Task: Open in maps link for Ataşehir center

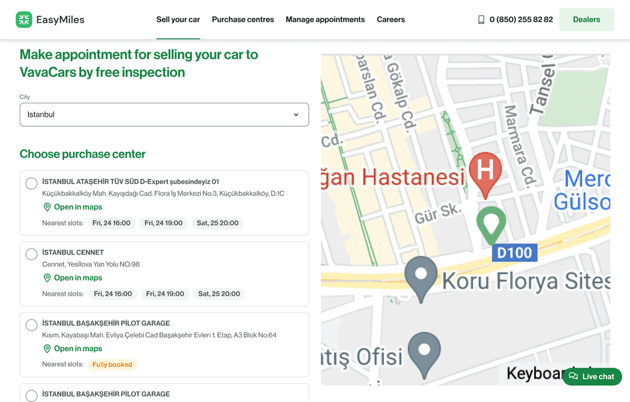Action: coord(73,207)
